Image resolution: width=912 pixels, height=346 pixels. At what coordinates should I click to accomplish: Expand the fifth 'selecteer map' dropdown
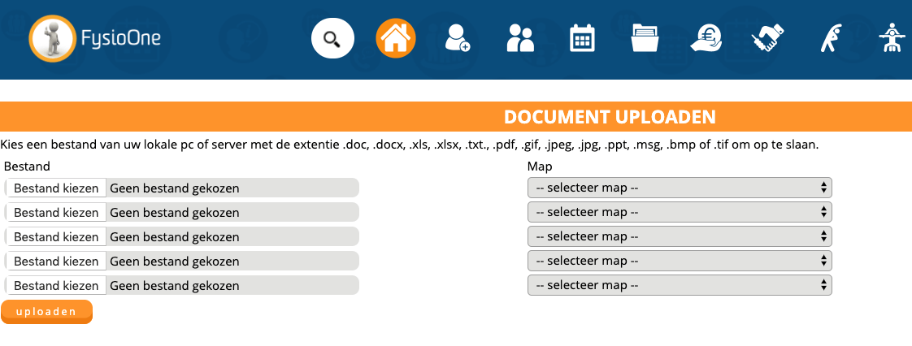pyautogui.click(x=680, y=286)
